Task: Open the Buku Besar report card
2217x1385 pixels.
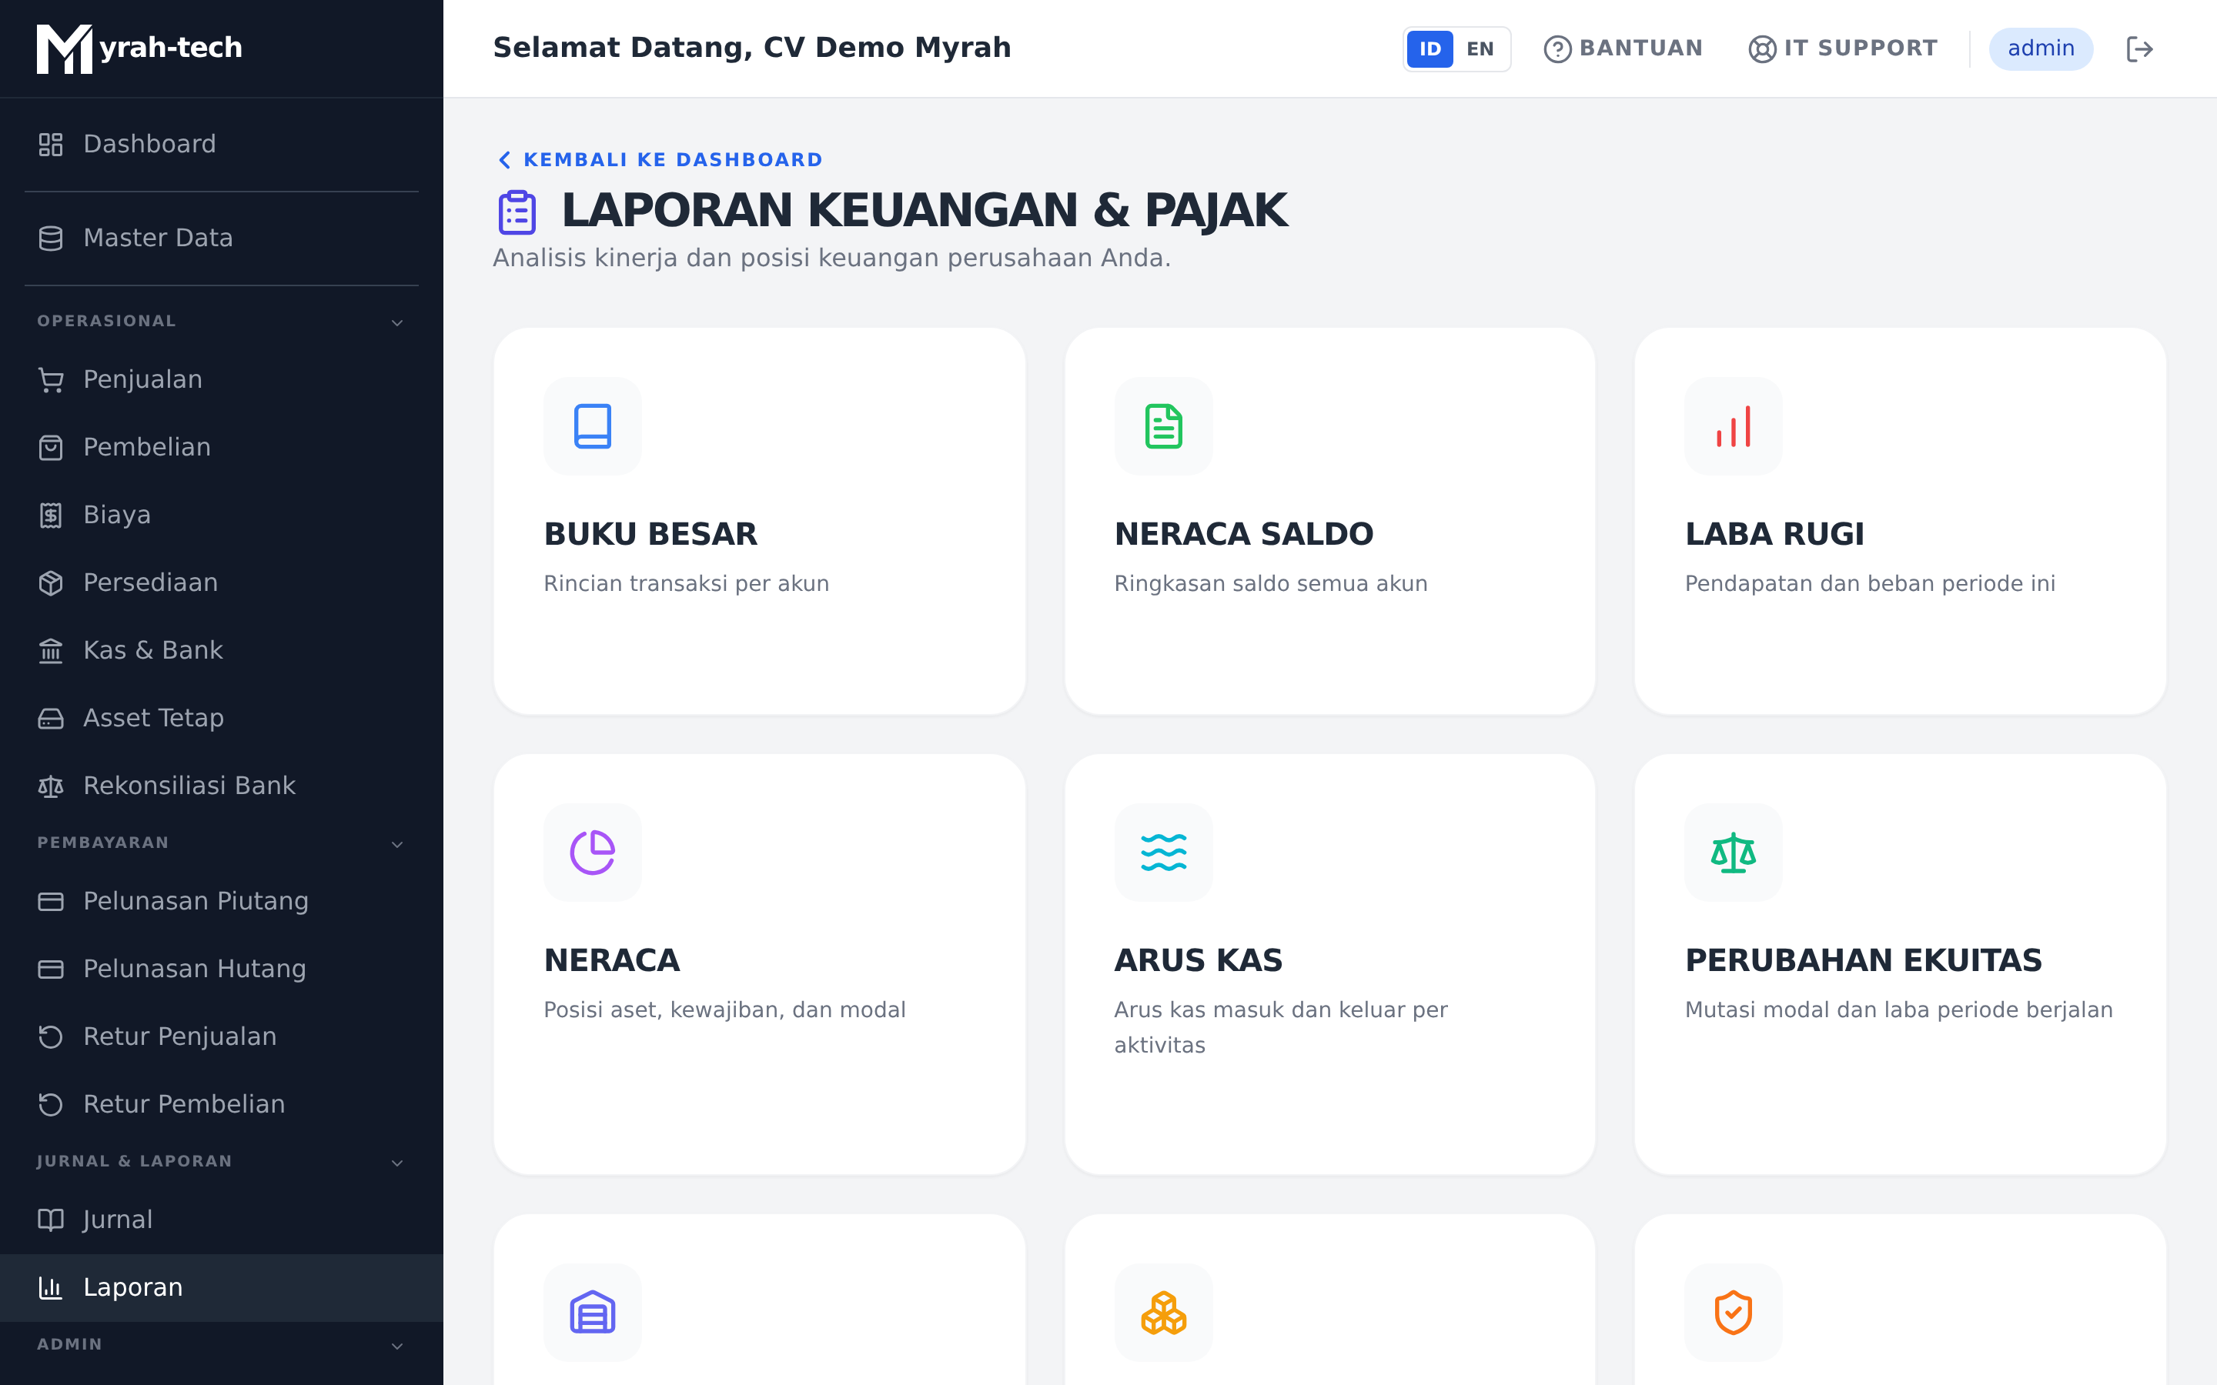Action: 760,521
